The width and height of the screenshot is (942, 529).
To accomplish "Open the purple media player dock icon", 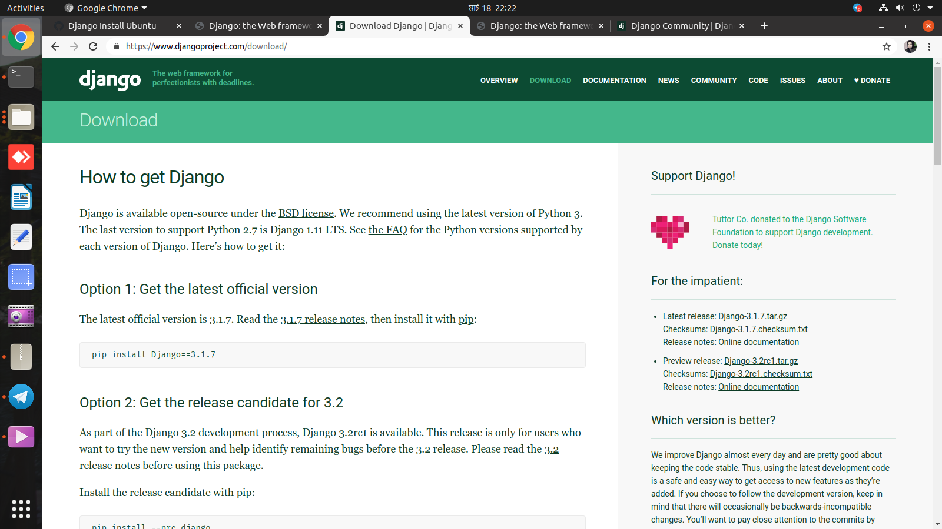I will click(21, 437).
